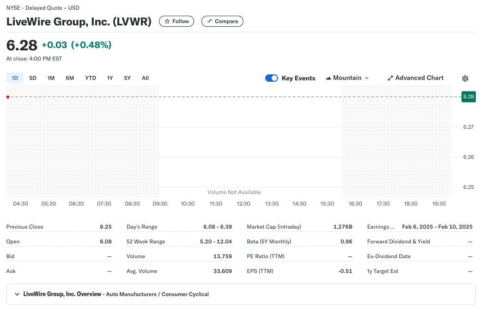Click the LiveWire Group, Inc. (LVWR) heading

[79, 21]
